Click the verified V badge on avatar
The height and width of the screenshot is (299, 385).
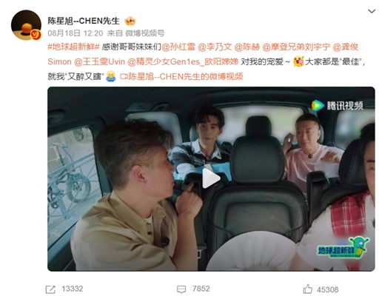pos(36,35)
